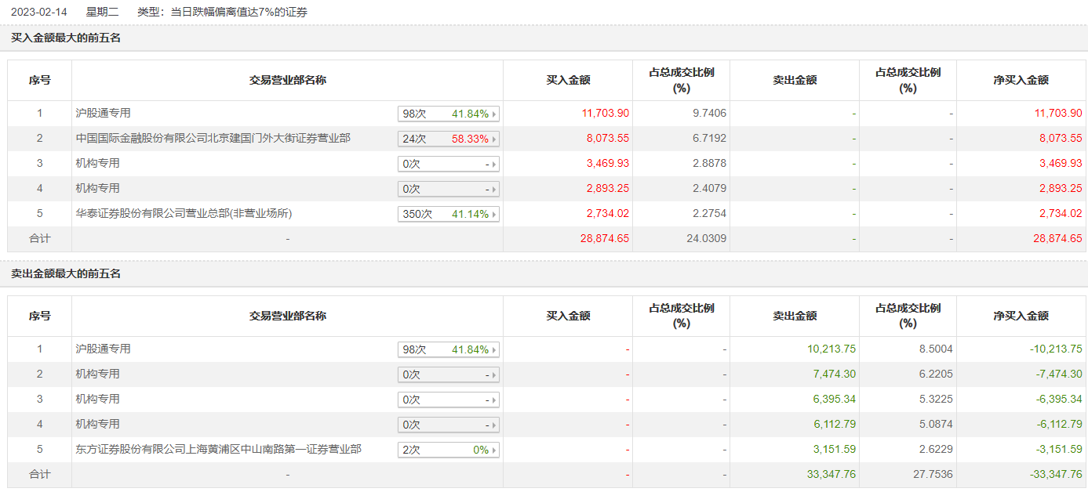Image resolution: width=1088 pixels, height=492 pixels.
Task: Click the 卖出金额 column header in sell table
Action: [794, 316]
